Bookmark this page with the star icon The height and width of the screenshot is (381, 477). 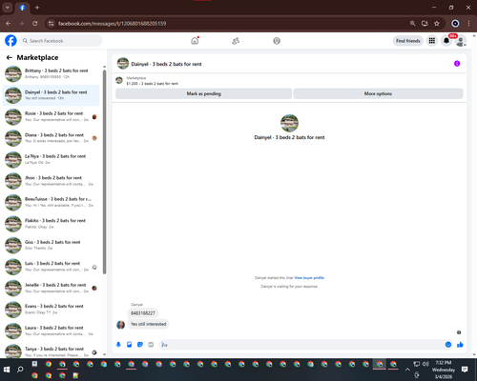pyautogui.click(x=437, y=24)
